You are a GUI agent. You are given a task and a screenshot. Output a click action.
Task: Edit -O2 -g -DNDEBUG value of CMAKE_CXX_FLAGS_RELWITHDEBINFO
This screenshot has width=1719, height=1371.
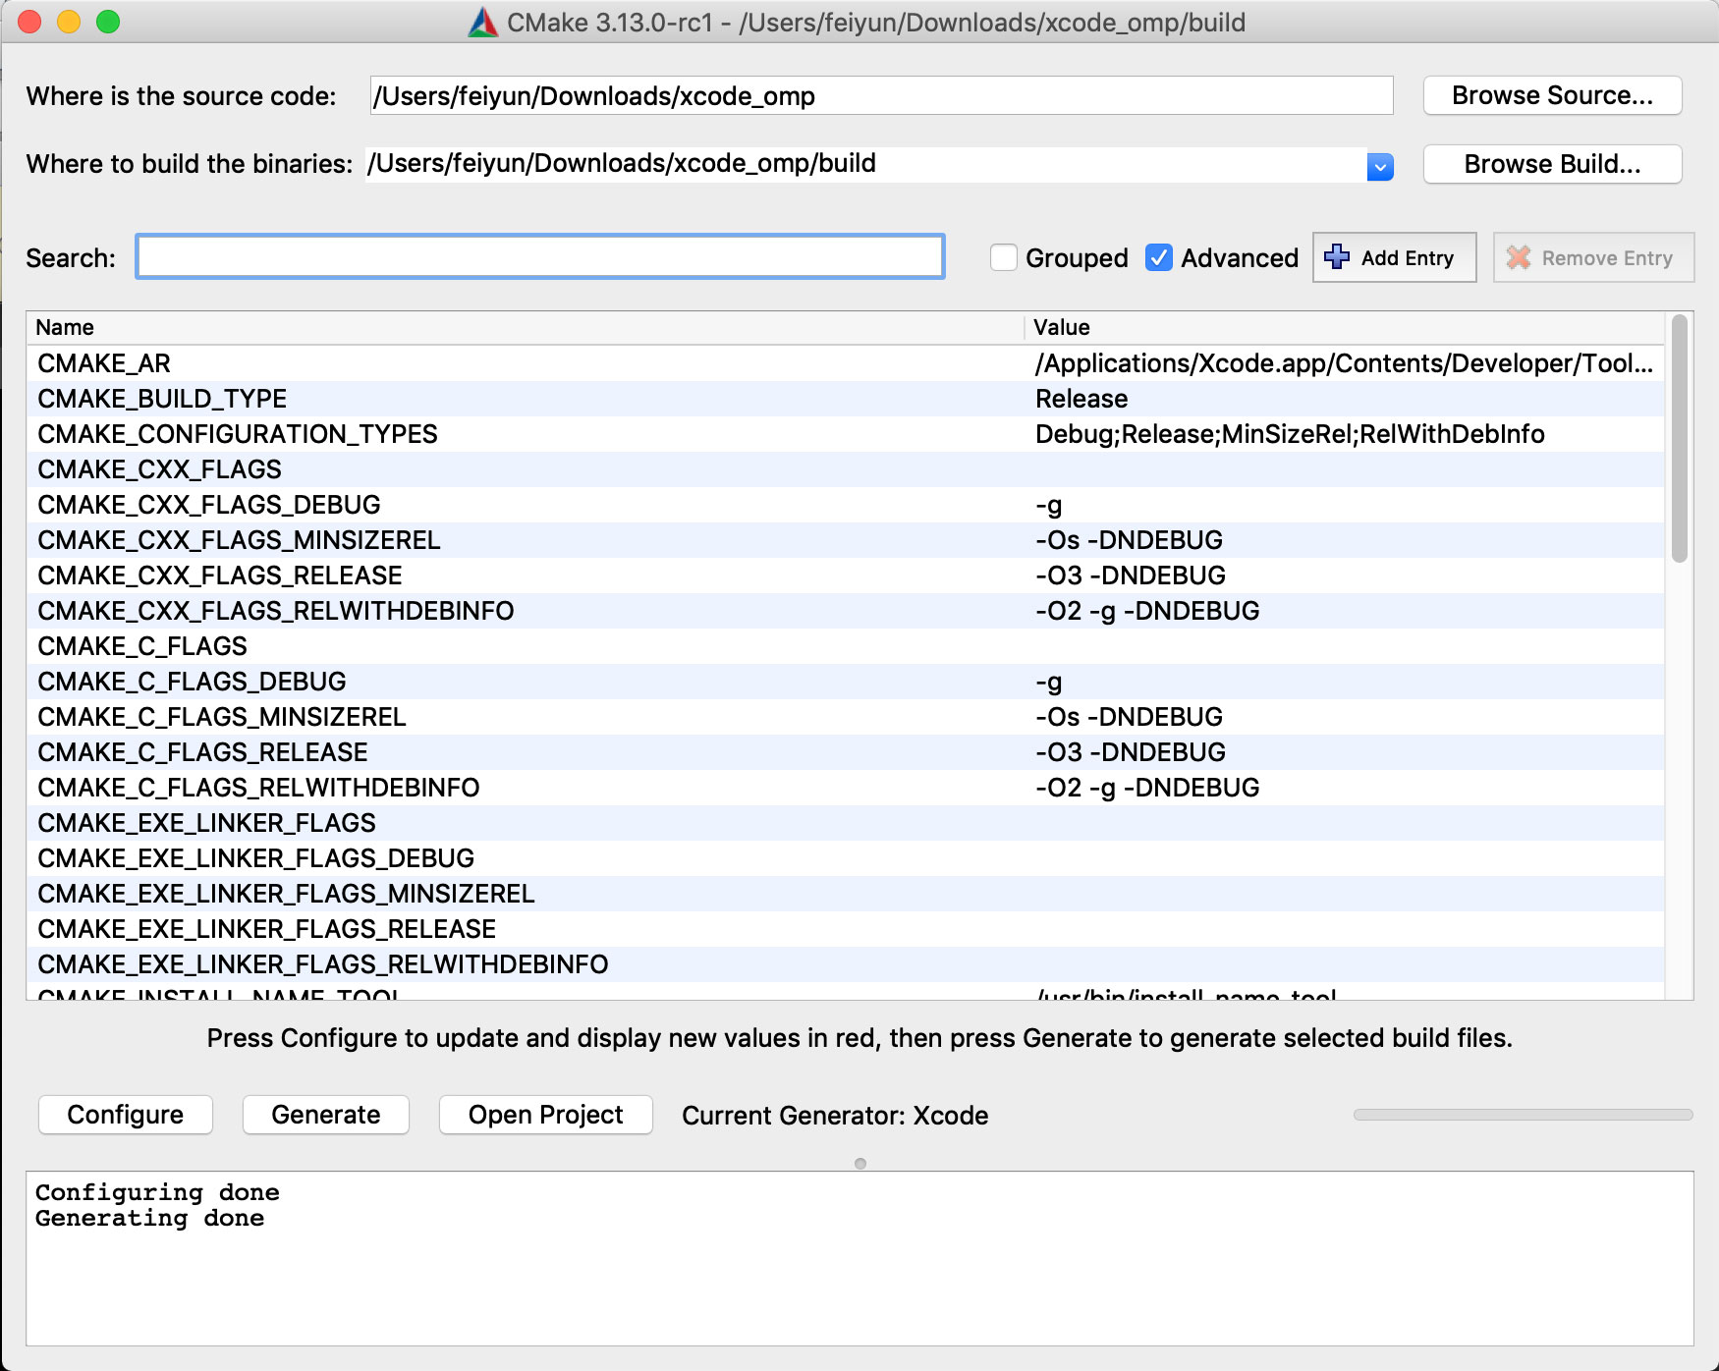pos(1147,611)
